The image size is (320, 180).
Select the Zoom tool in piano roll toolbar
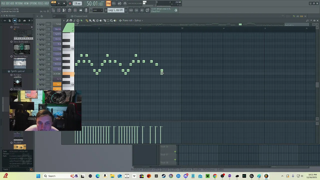(111, 20)
